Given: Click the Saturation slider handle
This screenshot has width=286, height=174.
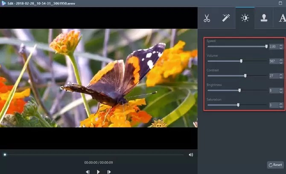Looking at the screenshot, I should click(x=238, y=105).
